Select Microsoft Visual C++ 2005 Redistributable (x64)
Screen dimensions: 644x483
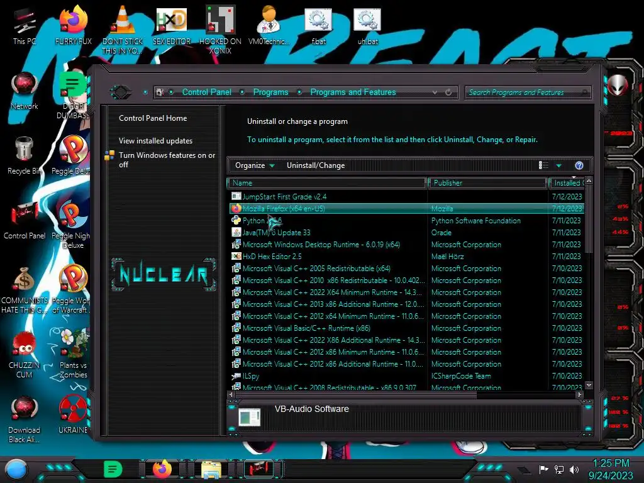point(407,268)
